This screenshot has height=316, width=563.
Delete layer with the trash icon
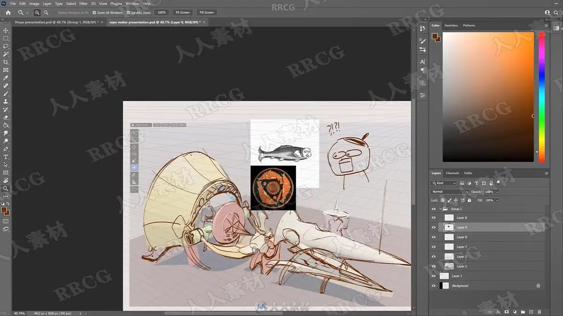click(x=539, y=312)
